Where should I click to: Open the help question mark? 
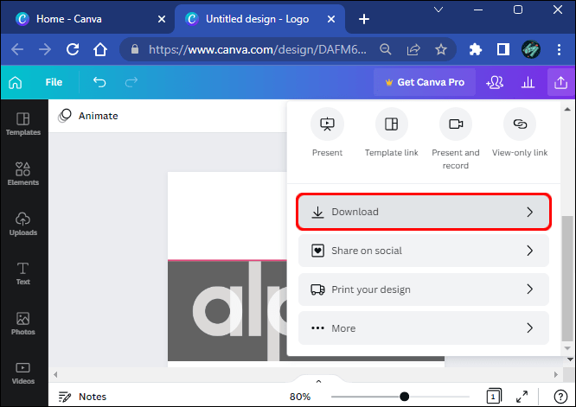pos(560,397)
